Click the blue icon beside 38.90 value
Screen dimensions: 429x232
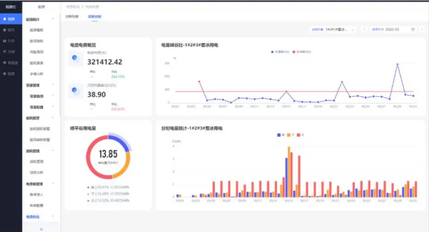(x=75, y=91)
